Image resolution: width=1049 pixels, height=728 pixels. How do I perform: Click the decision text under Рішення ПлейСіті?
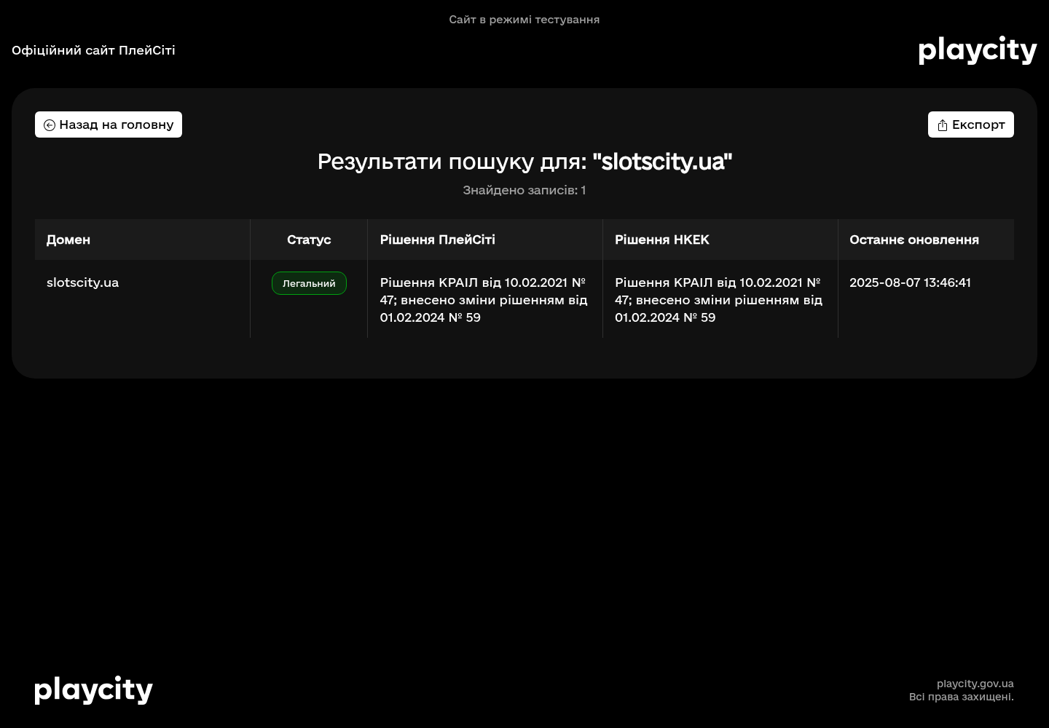(x=484, y=300)
